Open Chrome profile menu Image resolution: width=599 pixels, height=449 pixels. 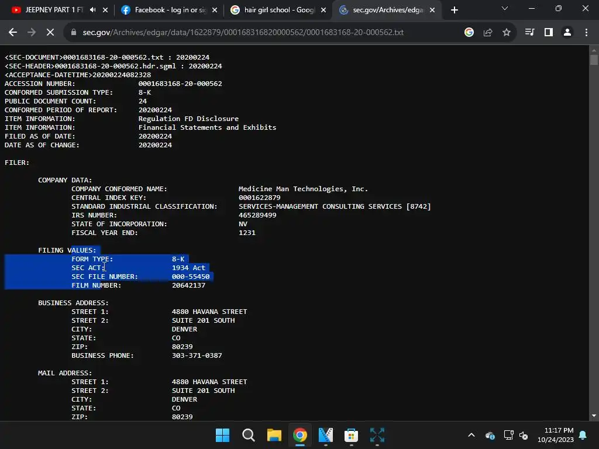tap(567, 33)
